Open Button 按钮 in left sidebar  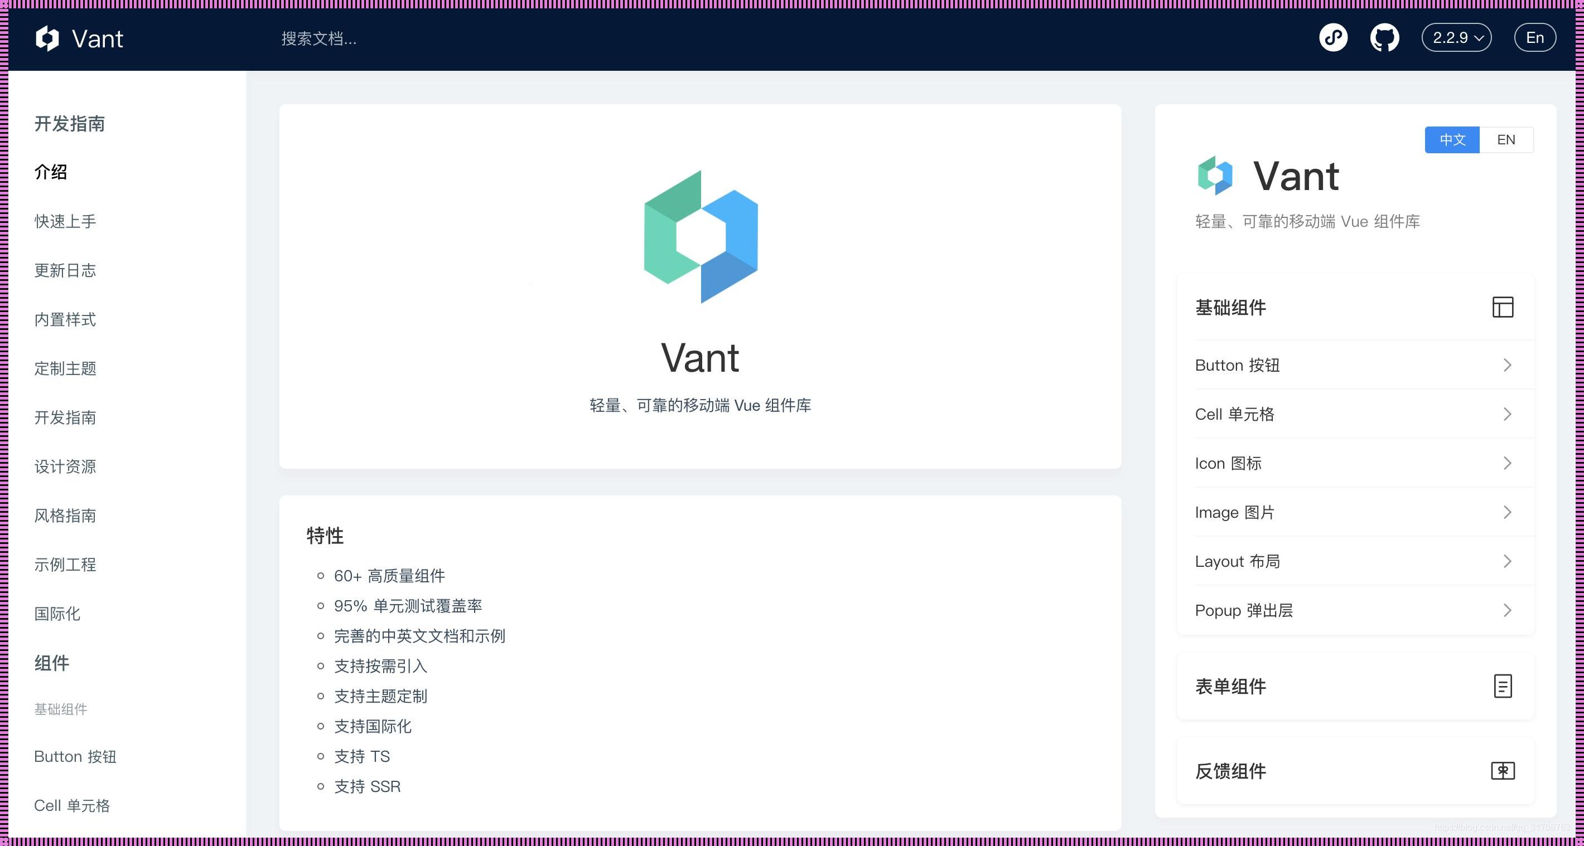click(75, 757)
